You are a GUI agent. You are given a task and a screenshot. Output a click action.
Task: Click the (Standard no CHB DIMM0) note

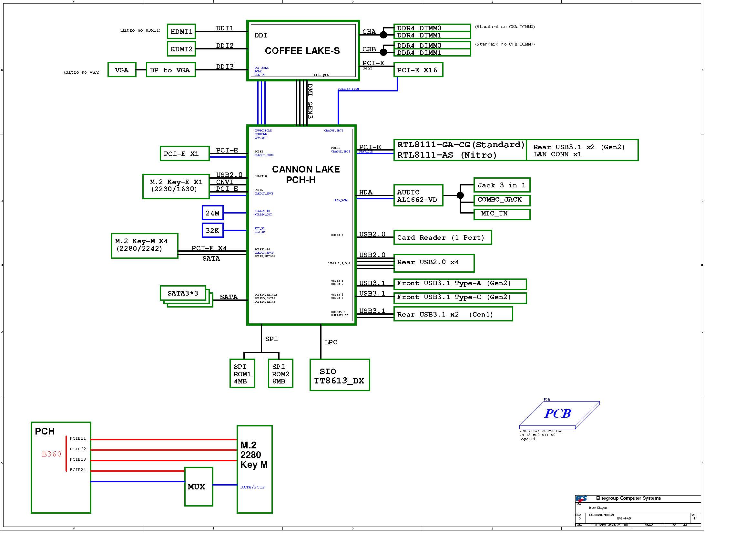coord(505,44)
